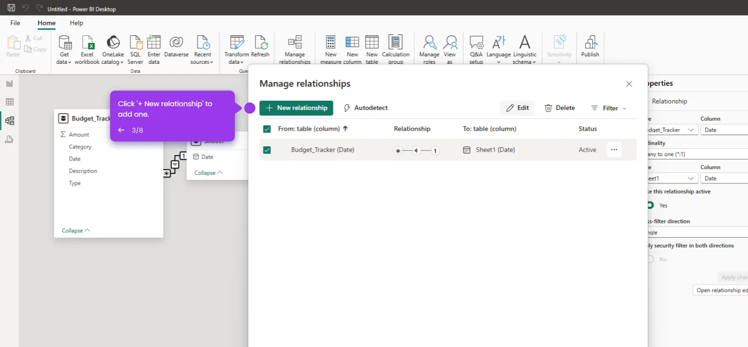Collapse the Sheet1 table card
Screen dimensions: 748x347
209,173
